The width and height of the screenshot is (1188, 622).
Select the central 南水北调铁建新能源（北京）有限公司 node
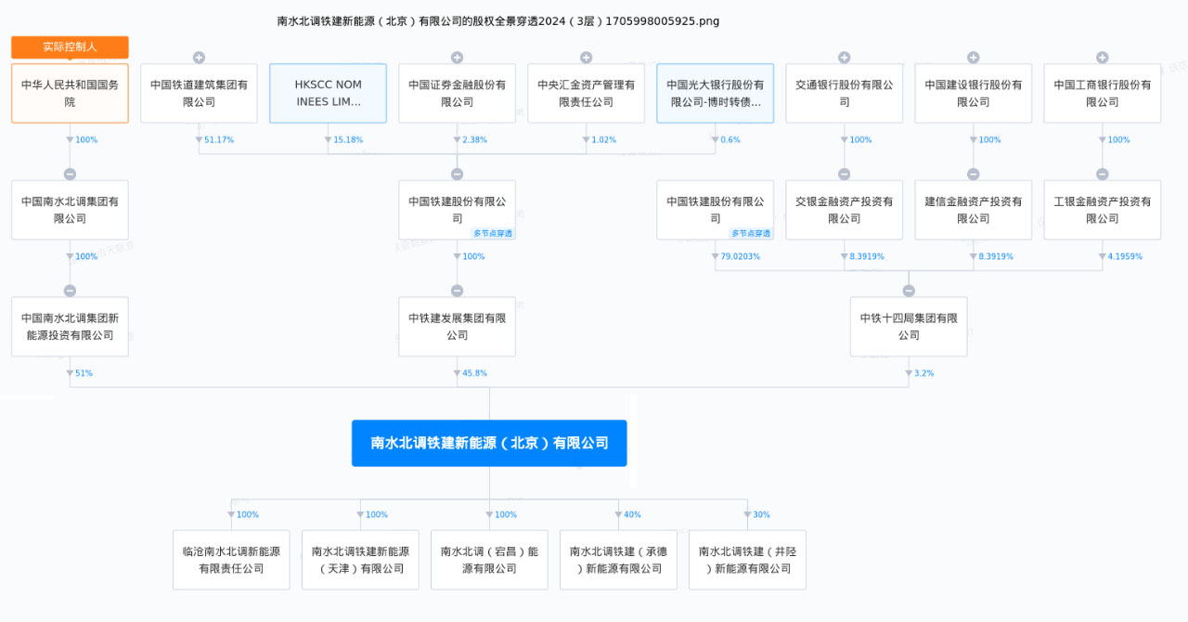(489, 443)
